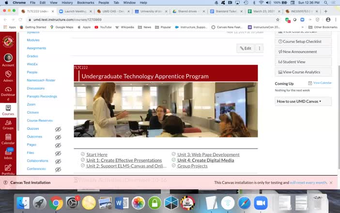The image size is (340, 213).
Task: Click the Edit page button
Action: (x=245, y=48)
